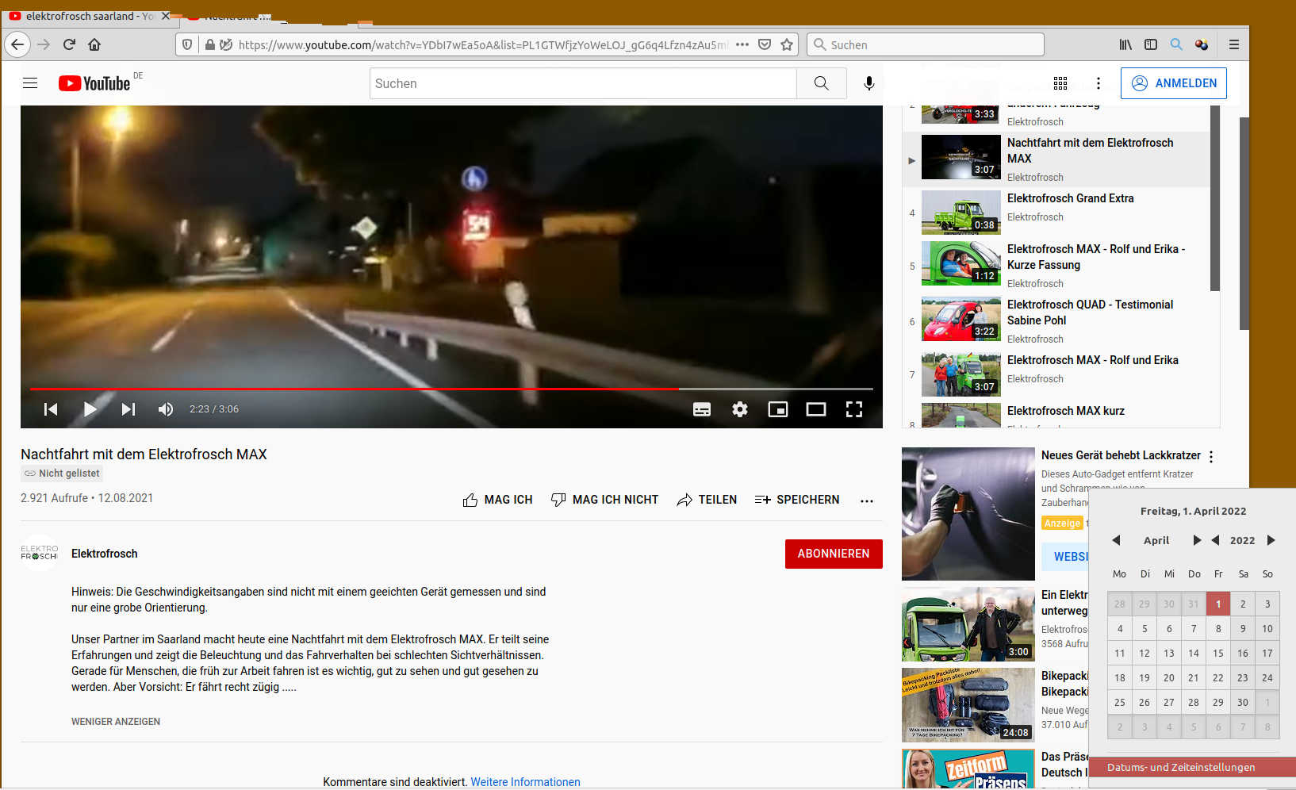Viewport: 1296px width, 790px height.
Task: Click the Abonnieren button
Action: coord(834,554)
